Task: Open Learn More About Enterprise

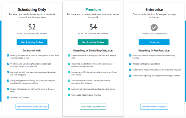Action: [154, 107]
